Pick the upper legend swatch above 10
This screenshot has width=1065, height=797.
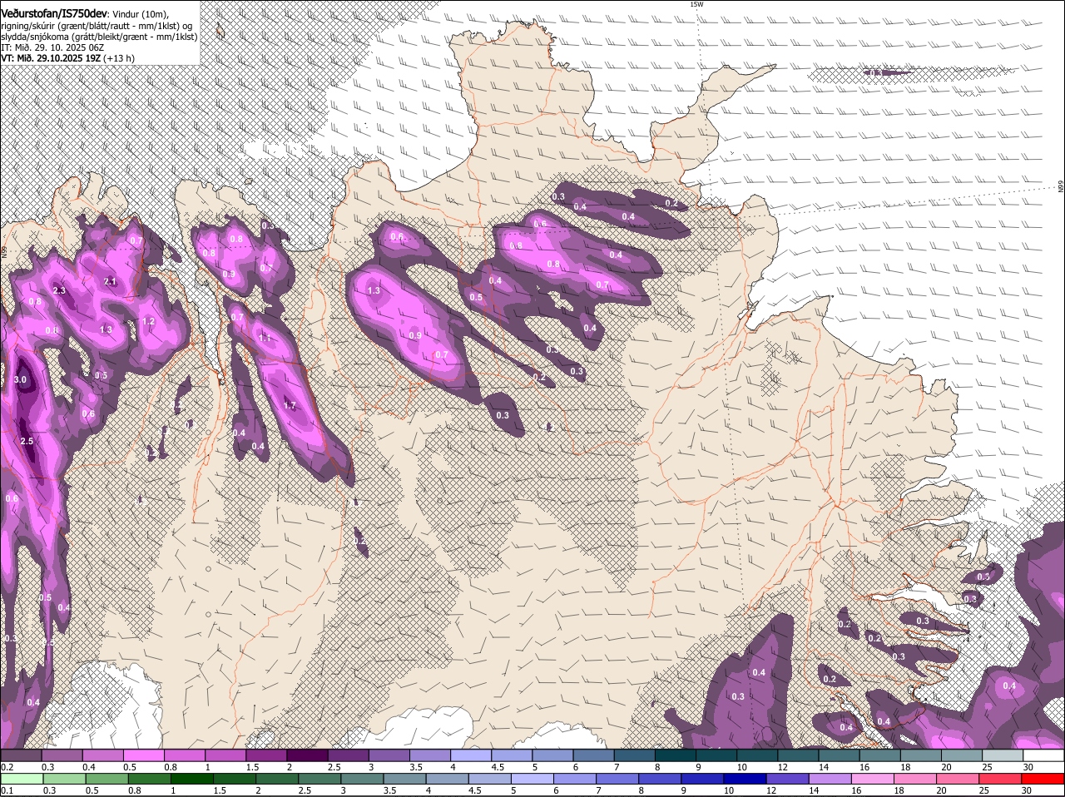coord(757,755)
